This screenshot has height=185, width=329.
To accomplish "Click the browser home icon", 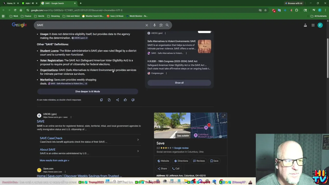I will click(21, 10).
